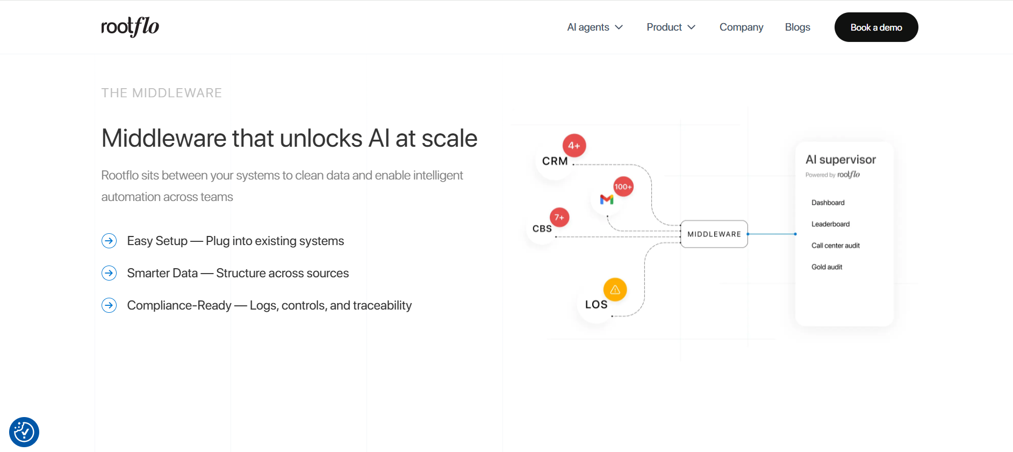Click the Rootflo sits between your systems paragraph
Screen dimensions: 1013x452
click(x=282, y=186)
